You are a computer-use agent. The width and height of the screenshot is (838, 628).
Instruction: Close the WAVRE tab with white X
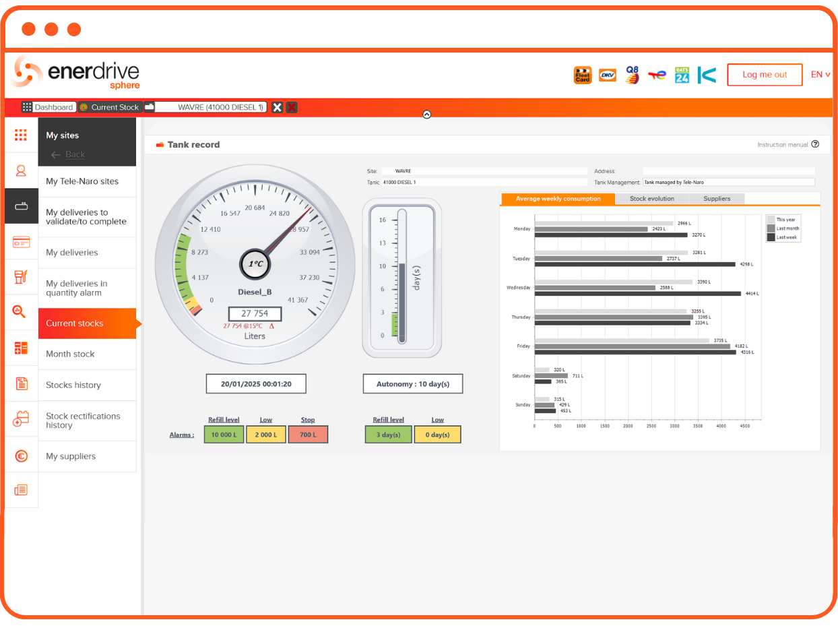click(x=277, y=107)
